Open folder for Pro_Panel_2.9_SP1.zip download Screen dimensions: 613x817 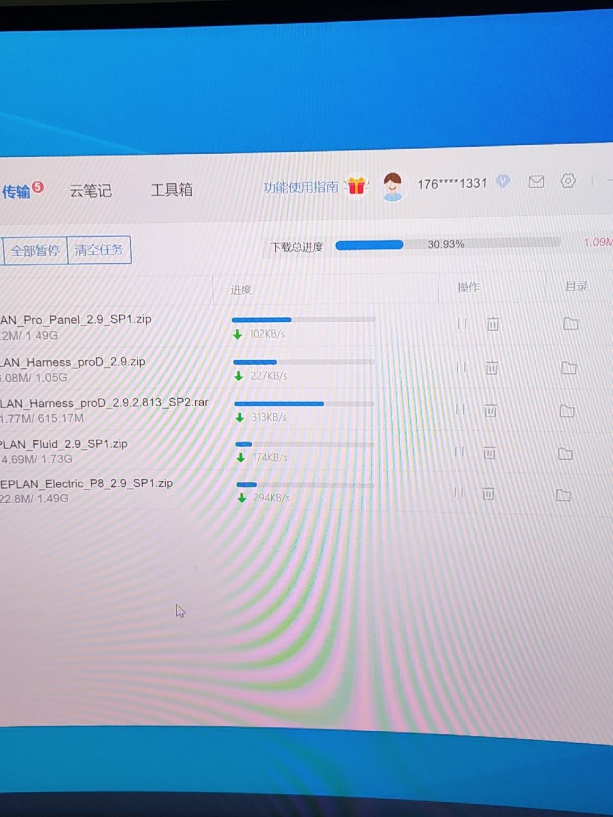tap(570, 323)
